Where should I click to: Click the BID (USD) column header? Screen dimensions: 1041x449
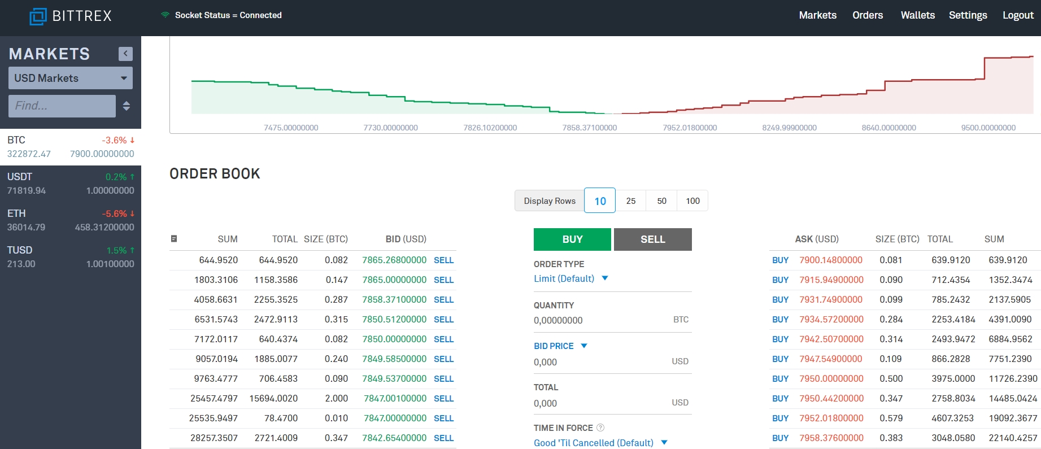[406, 239]
